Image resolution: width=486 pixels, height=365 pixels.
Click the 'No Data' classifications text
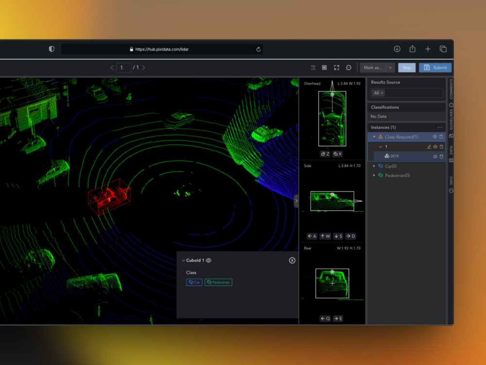(379, 117)
